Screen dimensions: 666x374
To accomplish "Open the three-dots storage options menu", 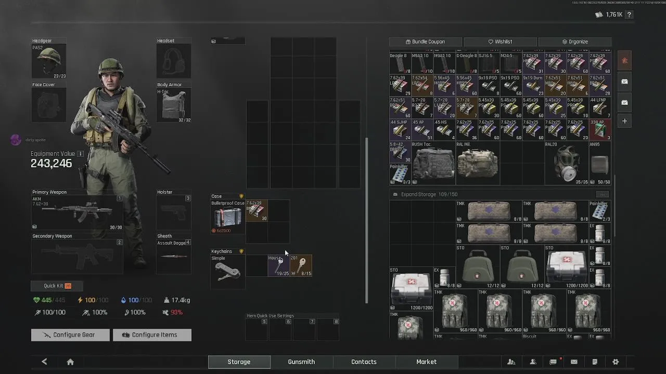I will pyautogui.click(x=602, y=194).
